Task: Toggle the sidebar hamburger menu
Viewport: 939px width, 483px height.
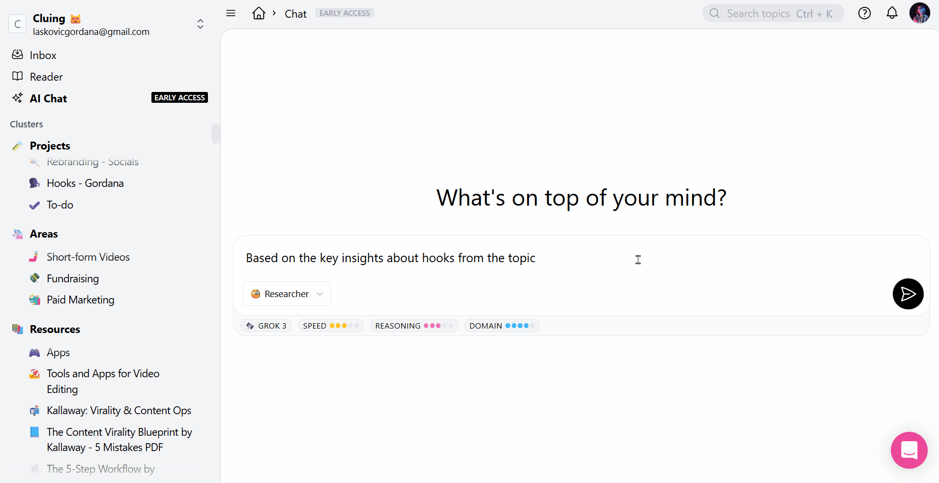Action: click(x=231, y=13)
